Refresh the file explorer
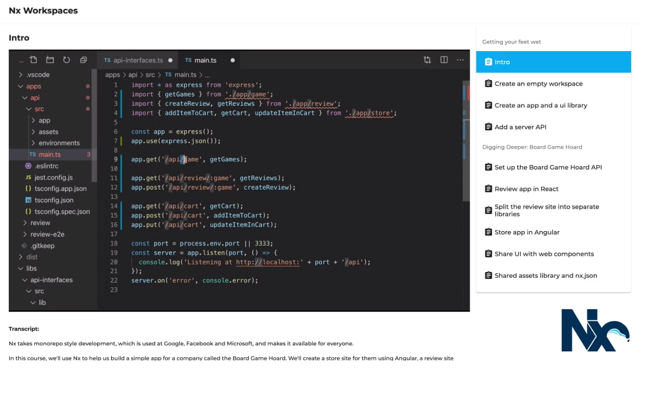Screen dimensions: 655x393 click(66, 60)
